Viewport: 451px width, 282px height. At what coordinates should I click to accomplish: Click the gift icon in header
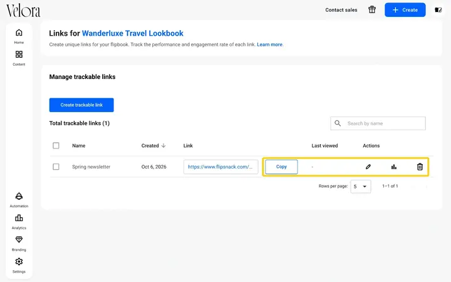tap(372, 10)
